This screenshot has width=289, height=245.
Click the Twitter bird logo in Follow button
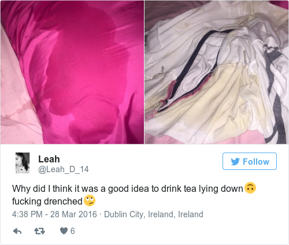pos(235,162)
